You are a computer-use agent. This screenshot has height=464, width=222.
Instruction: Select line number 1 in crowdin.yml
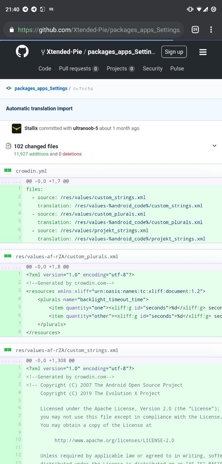point(19,188)
